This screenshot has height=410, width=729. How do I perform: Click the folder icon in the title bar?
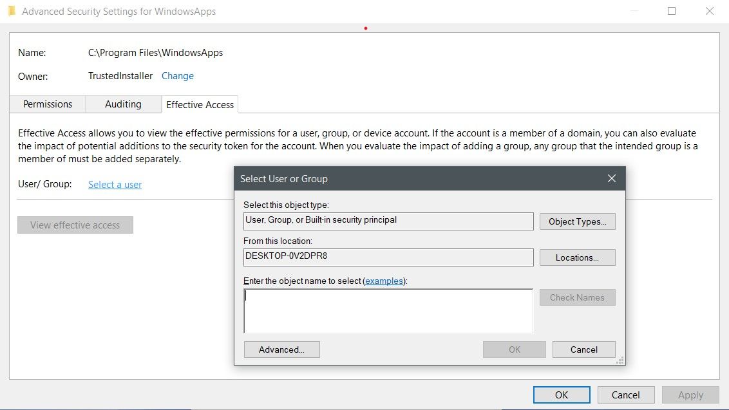pos(12,11)
